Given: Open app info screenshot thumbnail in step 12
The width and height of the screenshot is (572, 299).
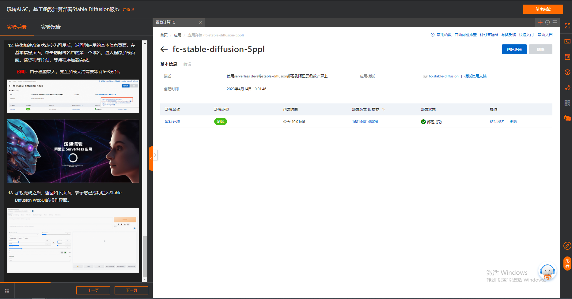Looking at the screenshot, I should tap(73, 96).
